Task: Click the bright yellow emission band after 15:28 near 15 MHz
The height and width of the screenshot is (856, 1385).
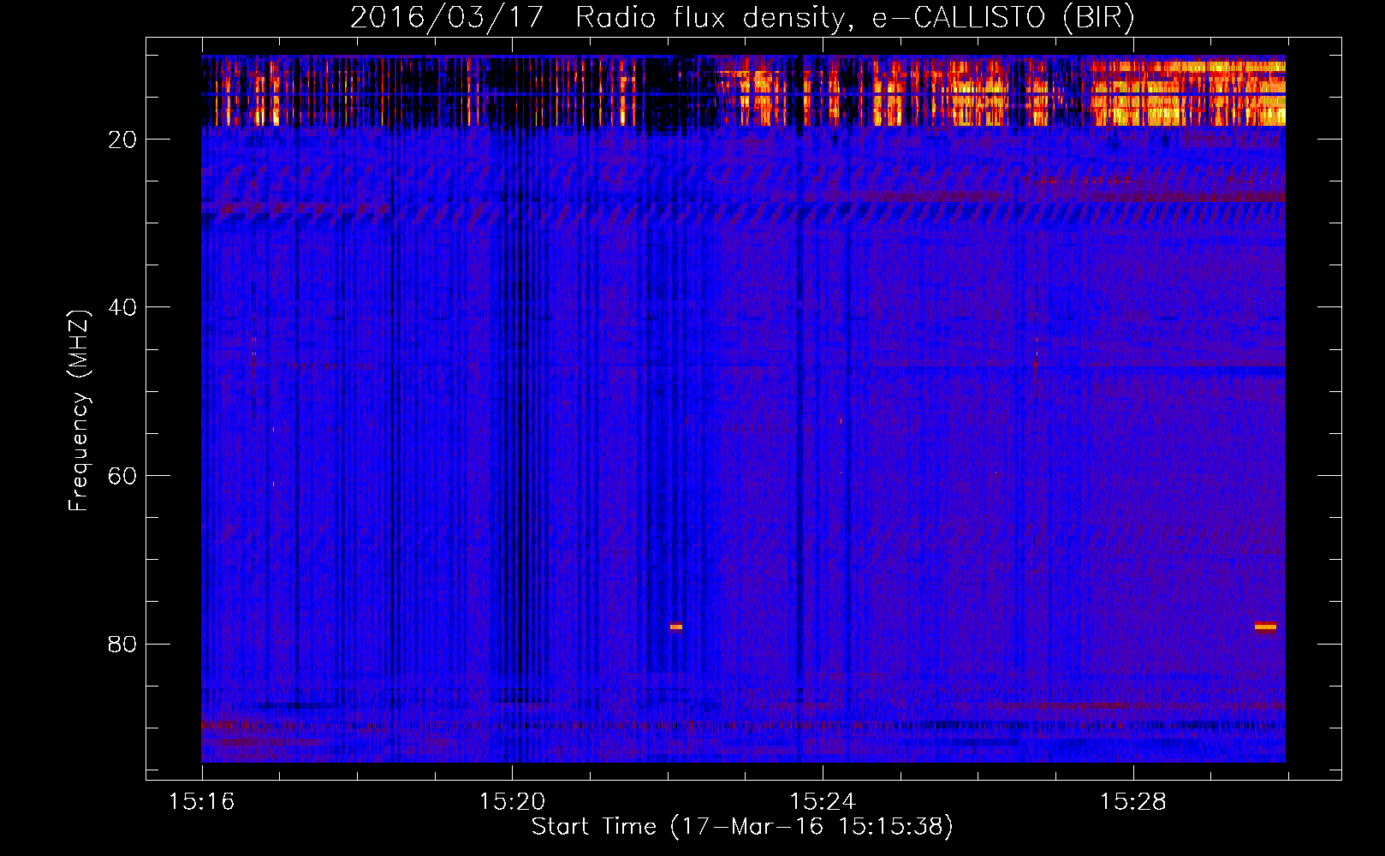Action: (x=1188, y=93)
